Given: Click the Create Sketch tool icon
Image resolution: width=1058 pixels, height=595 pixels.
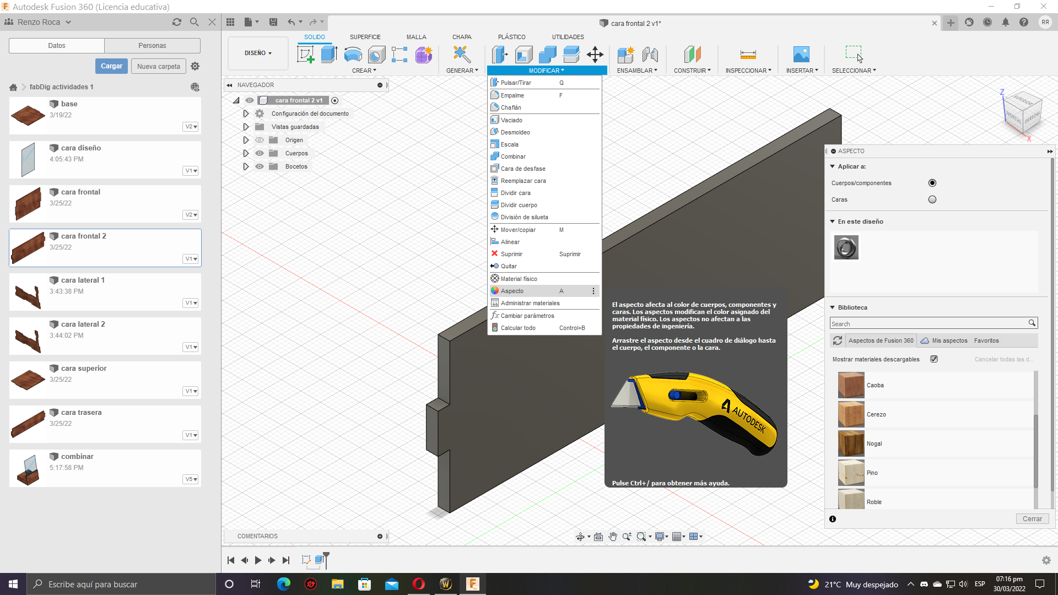Looking at the screenshot, I should tap(305, 54).
